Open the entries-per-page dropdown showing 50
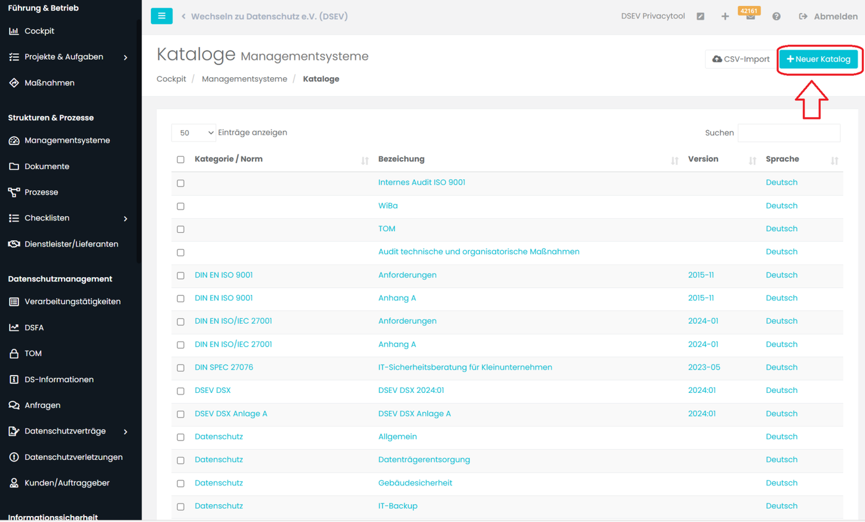This screenshot has width=865, height=522. [x=193, y=133]
